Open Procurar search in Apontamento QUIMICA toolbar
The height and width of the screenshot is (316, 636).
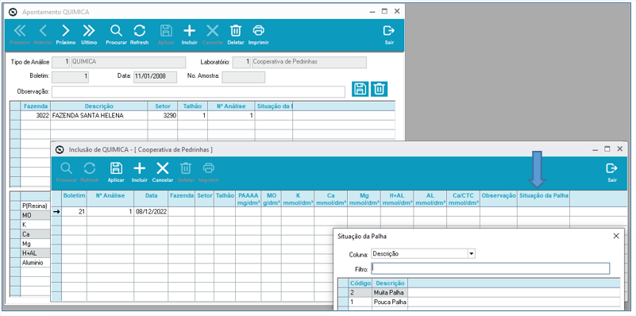(x=117, y=34)
